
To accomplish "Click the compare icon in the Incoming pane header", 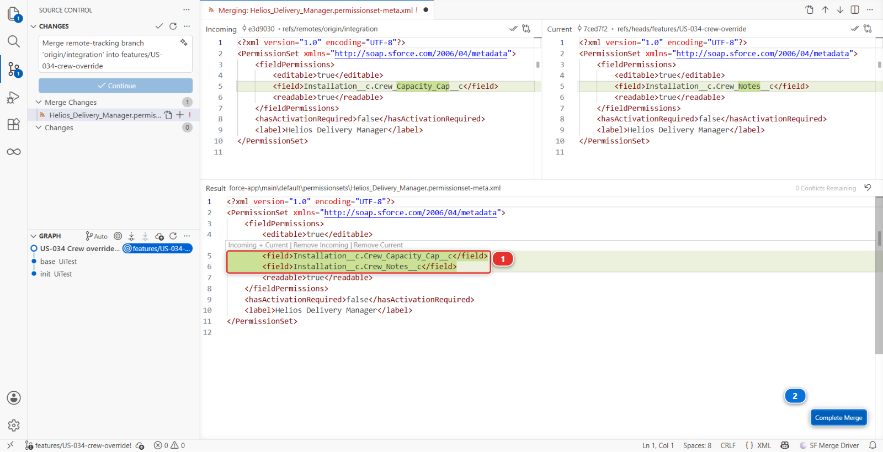I will (526, 29).
